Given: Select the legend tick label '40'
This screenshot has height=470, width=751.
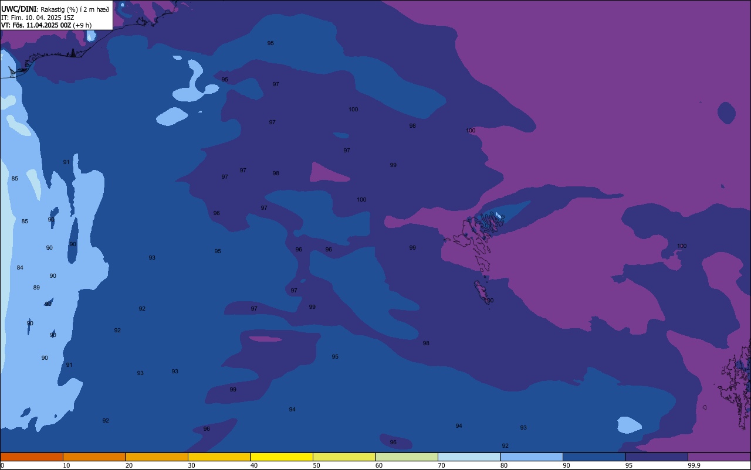Looking at the screenshot, I should tap(253, 465).
